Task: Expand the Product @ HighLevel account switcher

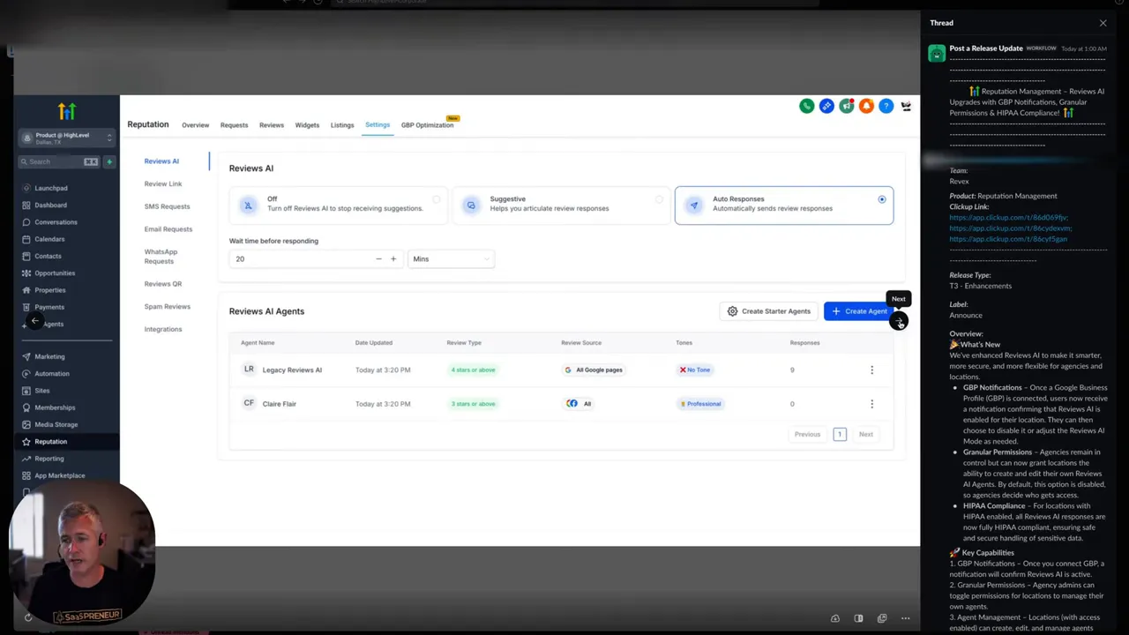Action: click(67, 138)
